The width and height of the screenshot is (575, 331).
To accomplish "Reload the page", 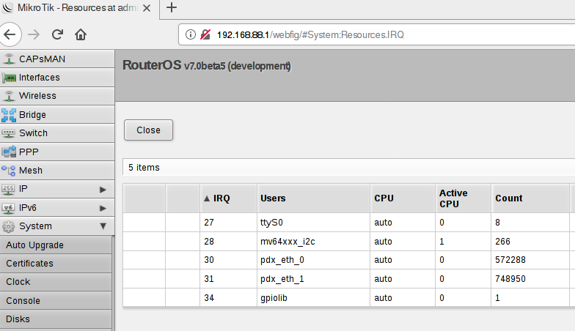I will click(x=57, y=35).
